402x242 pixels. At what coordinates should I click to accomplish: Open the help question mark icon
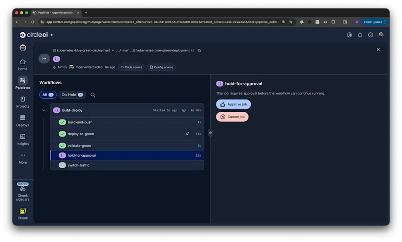(x=370, y=35)
